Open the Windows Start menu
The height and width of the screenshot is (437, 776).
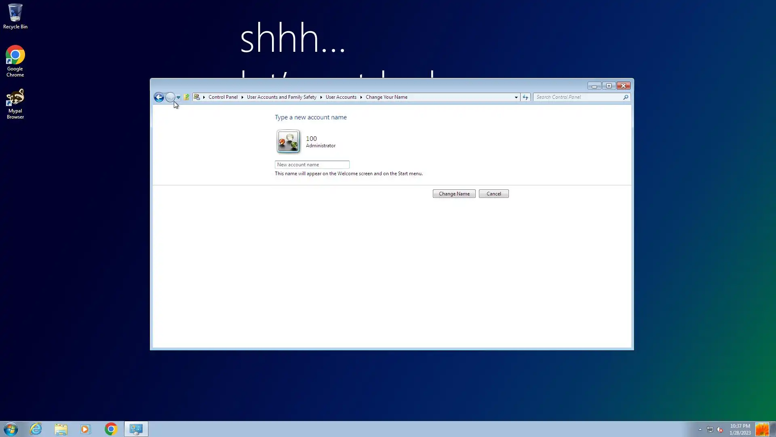click(11, 429)
